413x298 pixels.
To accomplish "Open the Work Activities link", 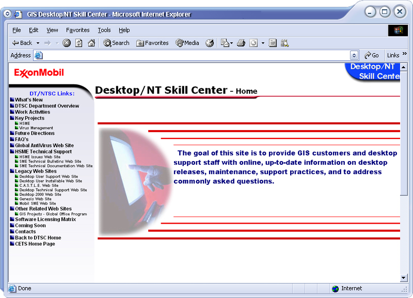I will [x=33, y=112].
